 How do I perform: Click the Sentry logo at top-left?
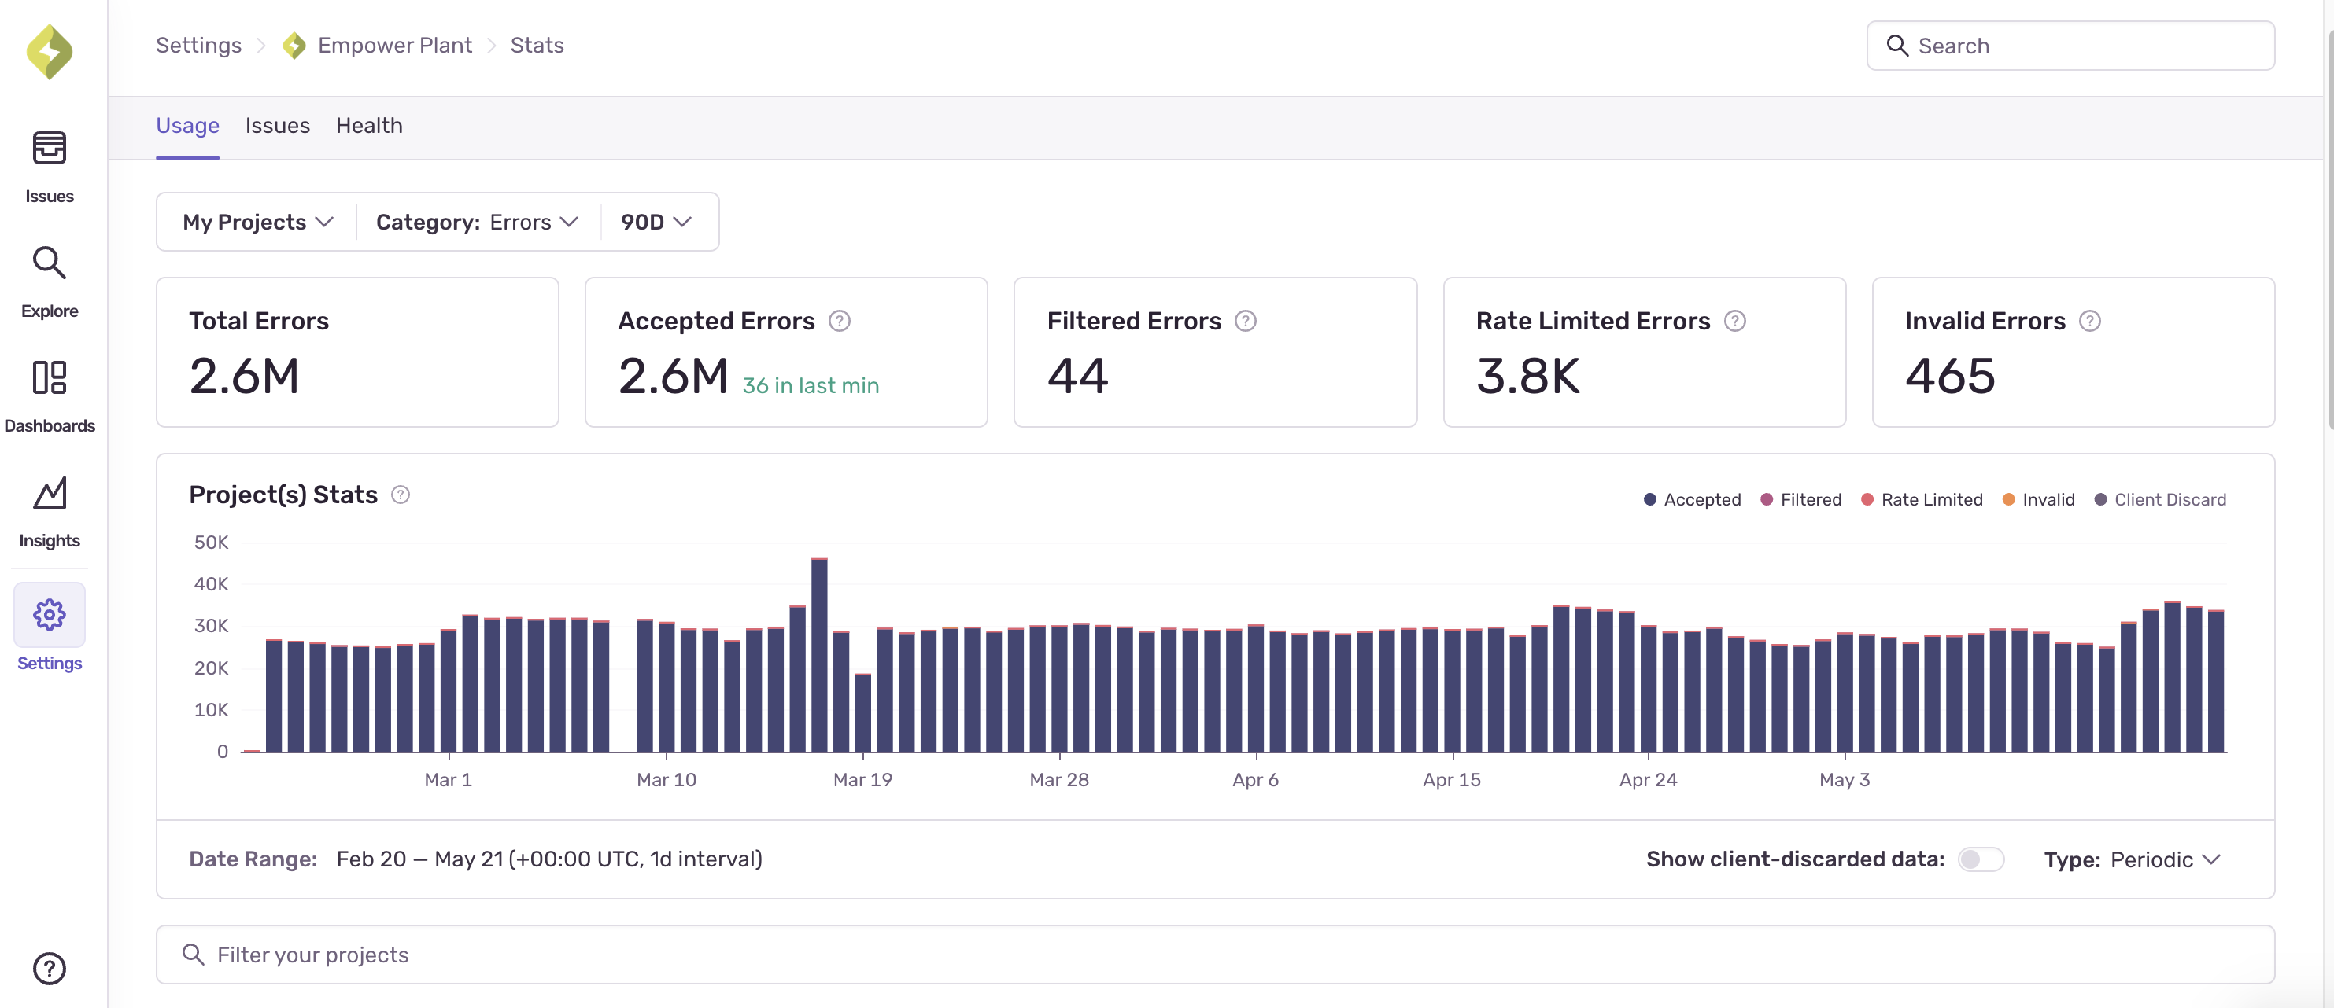(49, 52)
